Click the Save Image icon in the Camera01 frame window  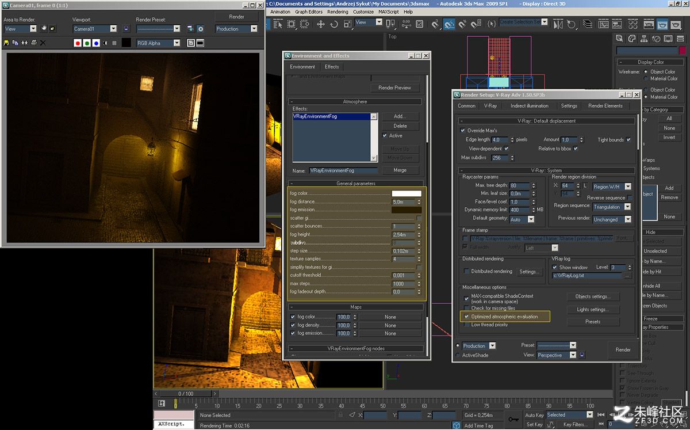click(6, 43)
